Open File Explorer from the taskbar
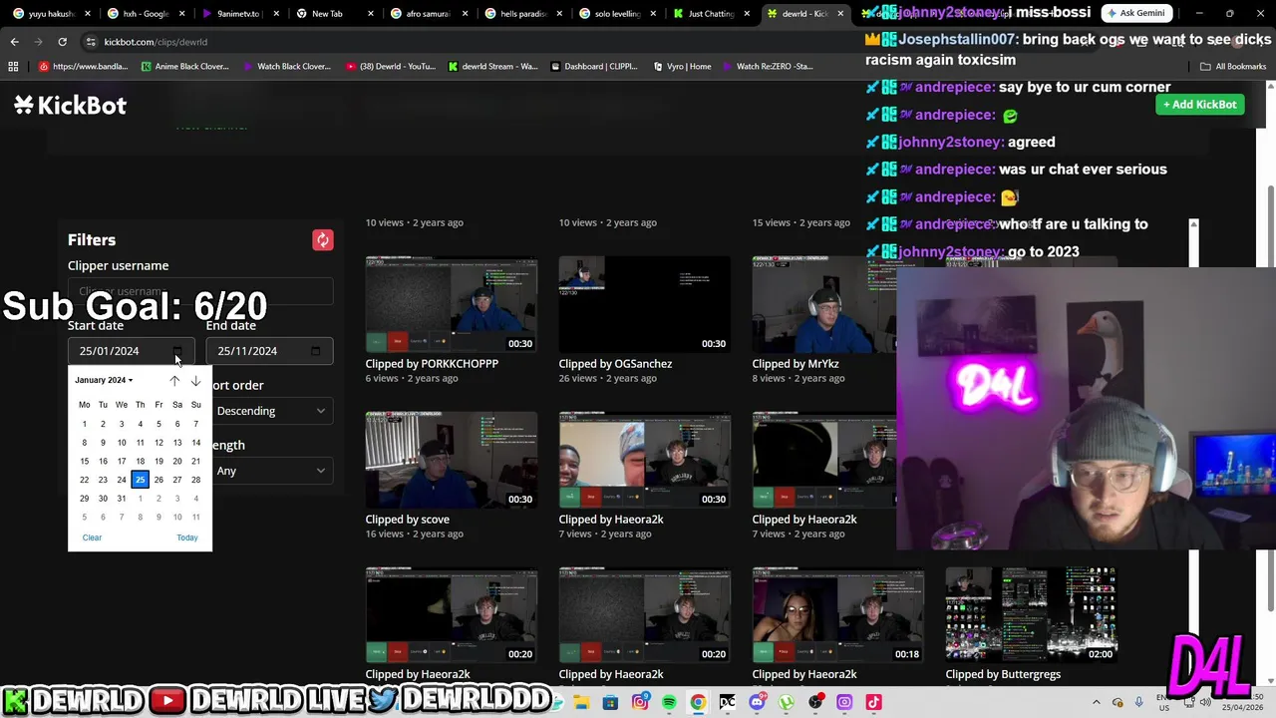The width and height of the screenshot is (1276, 718). [x=581, y=702]
